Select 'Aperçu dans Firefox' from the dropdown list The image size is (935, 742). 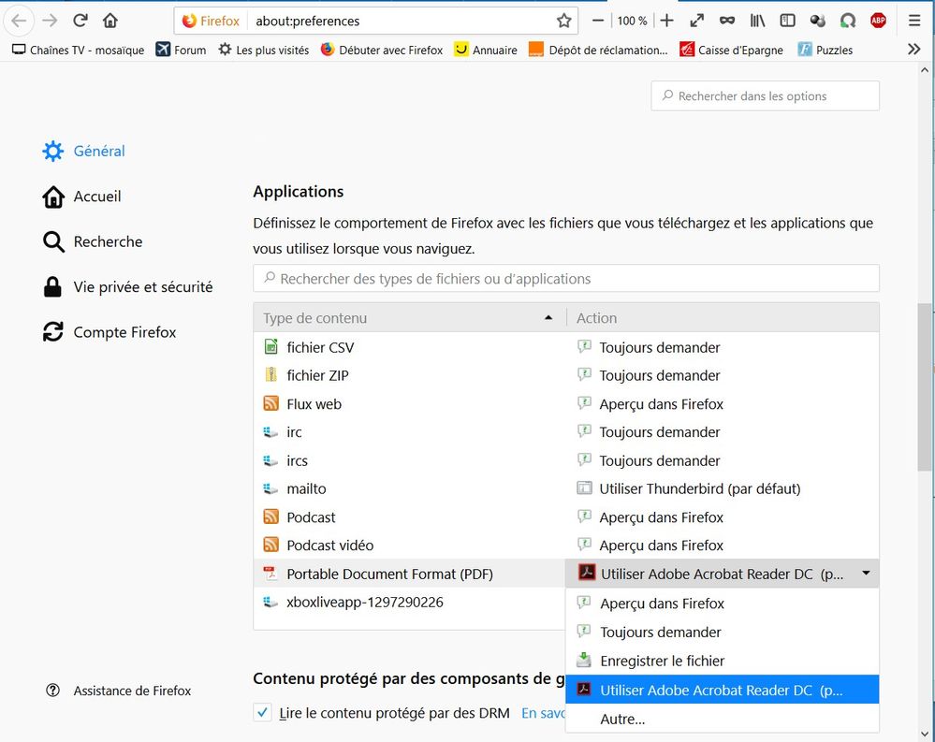coord(662,604)
